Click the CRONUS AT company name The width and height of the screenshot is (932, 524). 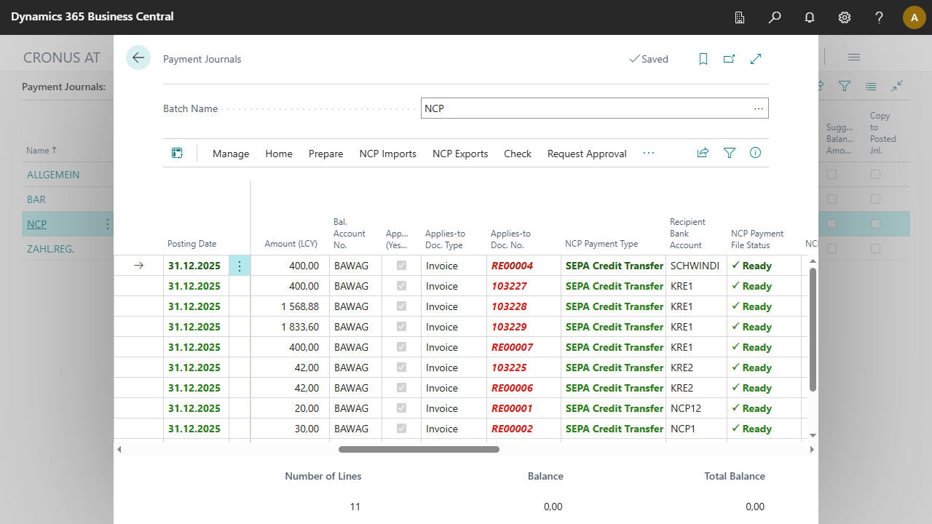pyautogui.click(x=62, y=57)
